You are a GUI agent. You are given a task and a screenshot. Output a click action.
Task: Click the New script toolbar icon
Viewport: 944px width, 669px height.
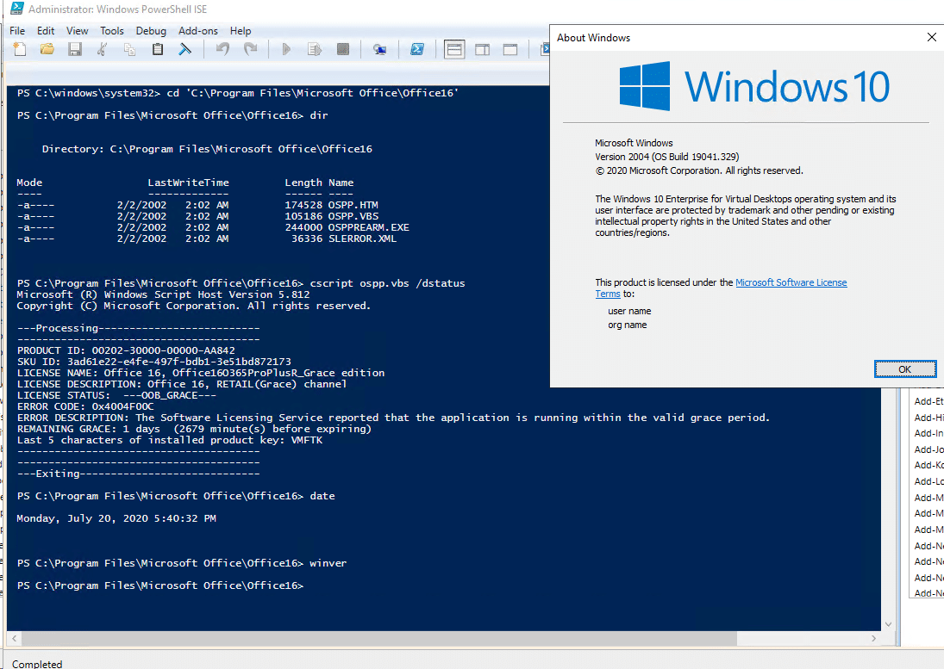pyautogui.click(x=19, y=49)
